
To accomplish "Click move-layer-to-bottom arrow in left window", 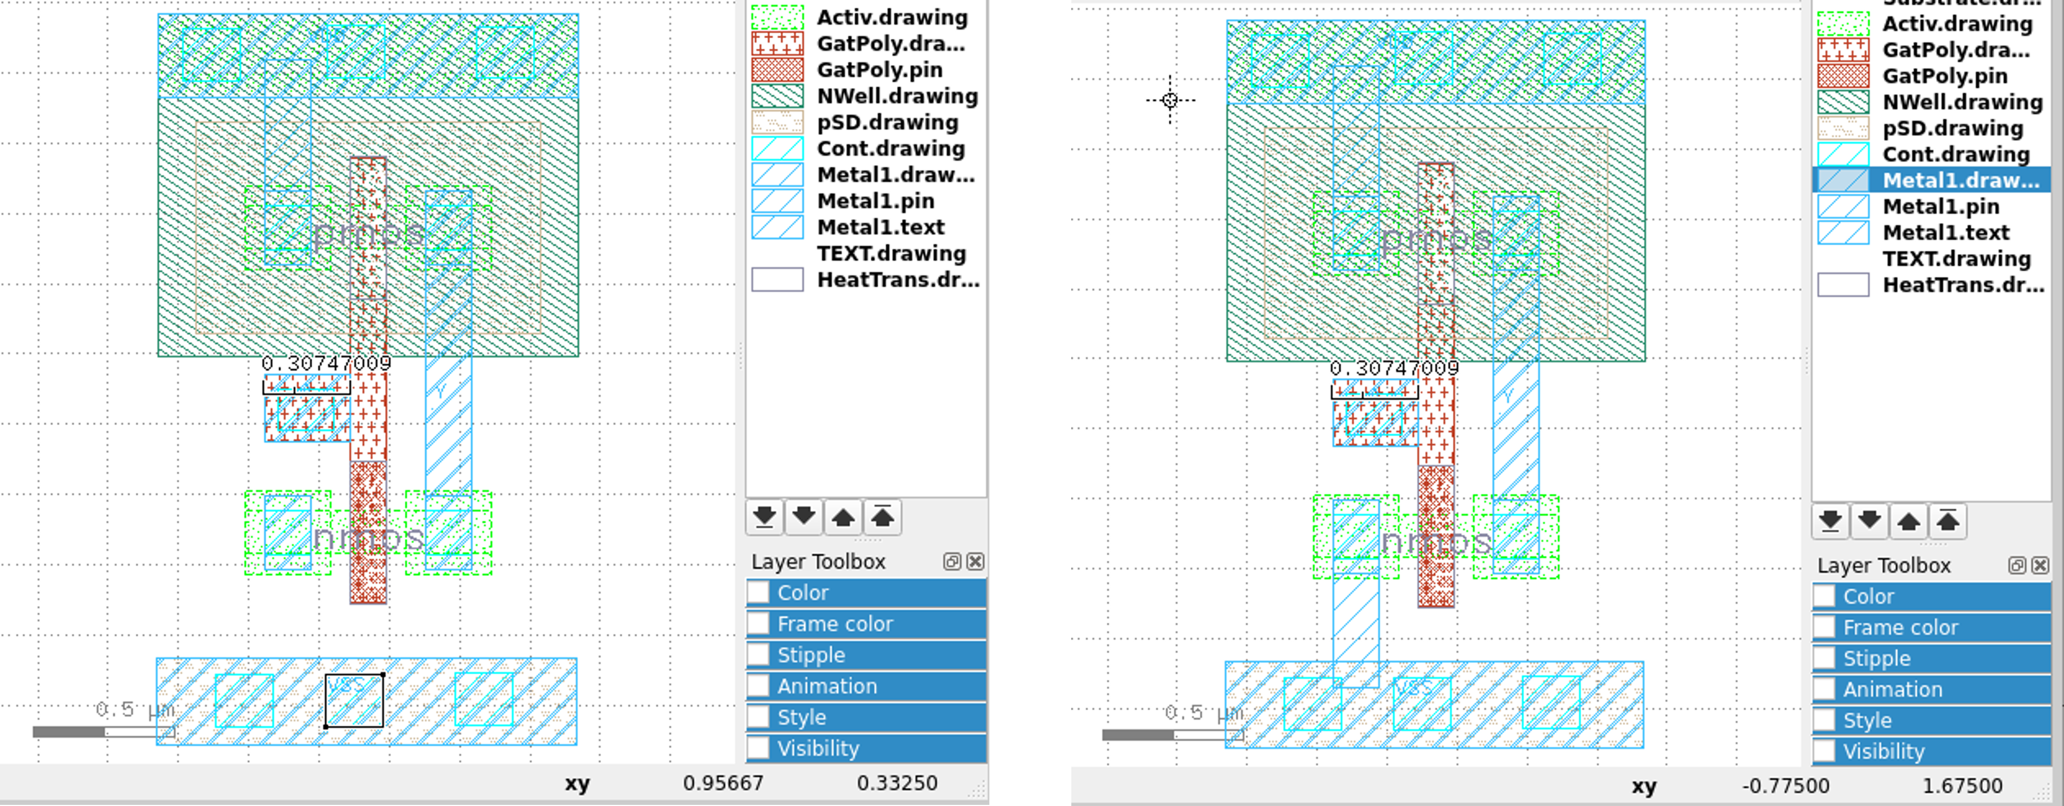I will pyautogui.click(x=765, y=518).
